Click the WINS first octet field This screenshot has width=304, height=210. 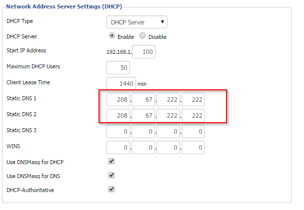[118, 148]
